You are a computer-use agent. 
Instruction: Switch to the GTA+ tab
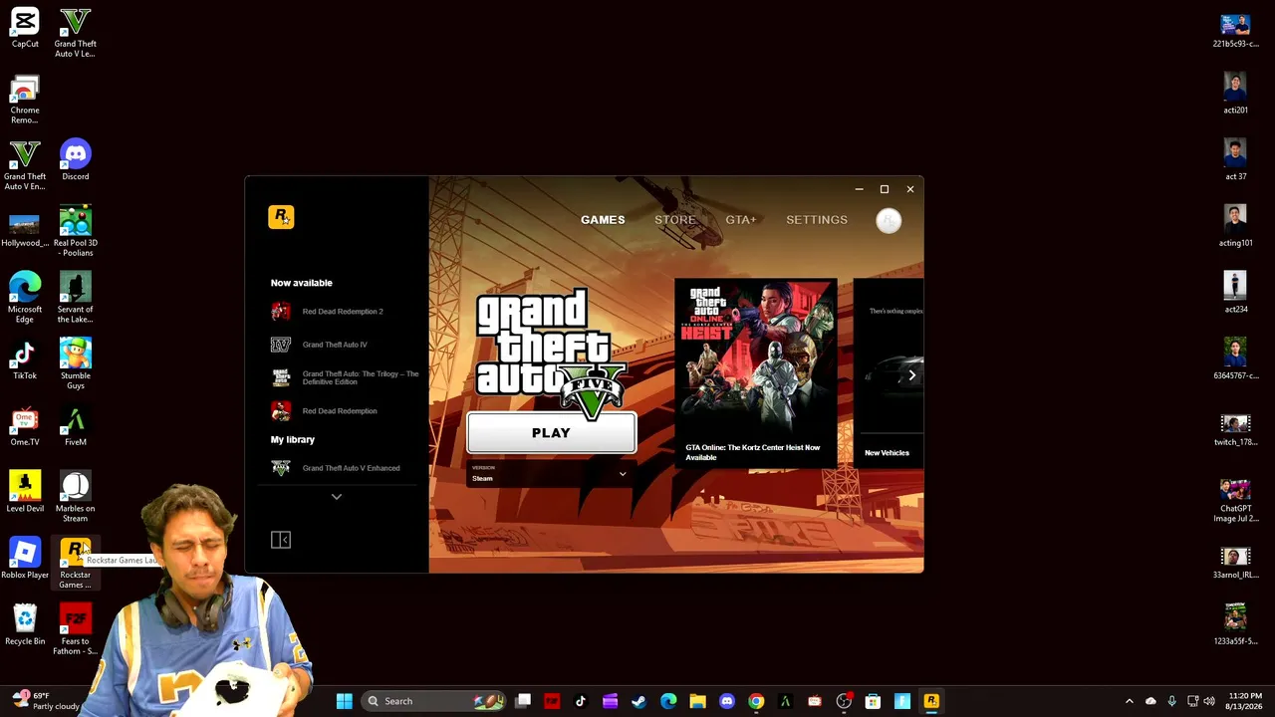[x=741, y=220]
